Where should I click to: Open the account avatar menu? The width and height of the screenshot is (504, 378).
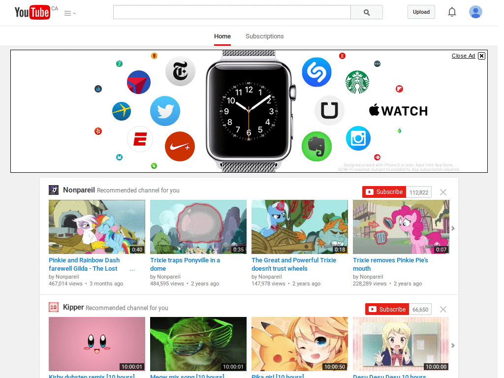475,12
